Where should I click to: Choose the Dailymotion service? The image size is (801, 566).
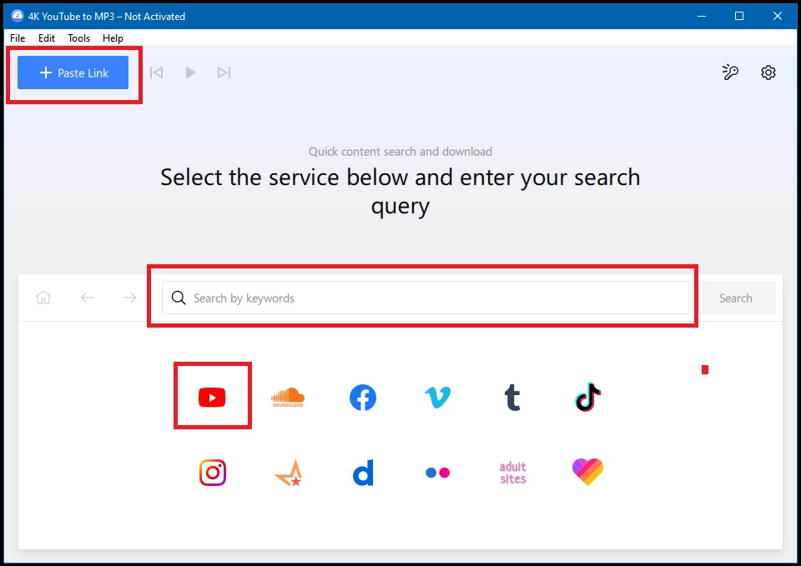362,472
